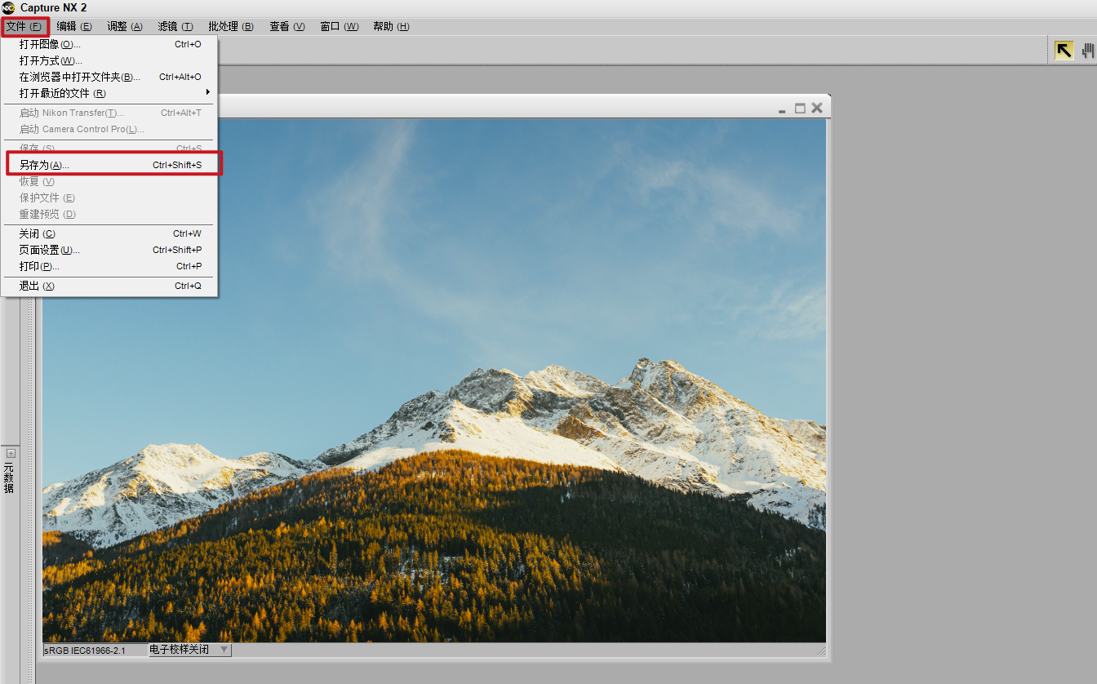Screen dimensions: 1097x684
Task: Expand the 元数据 metadata panel
Action: [x=11, y=453]
